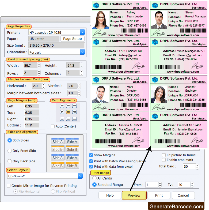Open Help for print settings
The height and width of the screenshot is (210, 209).
click(x=110, y=196)
